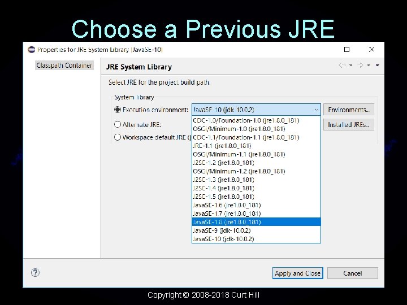This screenshot has height=305, width=407.
Task: Select the Workspace default JRE radio button
Action: click(x=118, y=137)
